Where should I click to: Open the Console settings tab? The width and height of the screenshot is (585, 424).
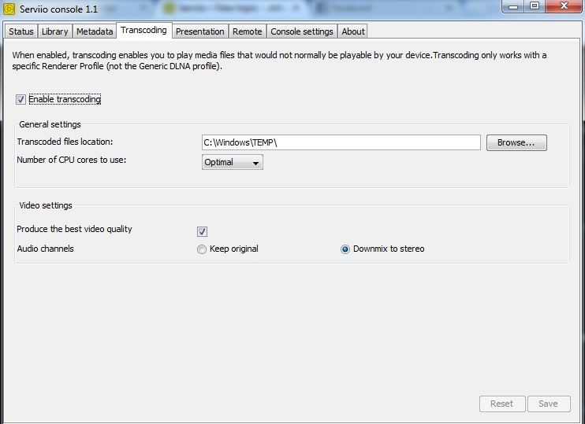[302, 31]
